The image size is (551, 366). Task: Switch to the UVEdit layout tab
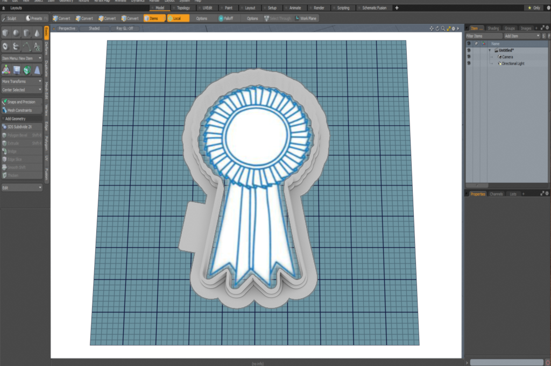point(207,8)
